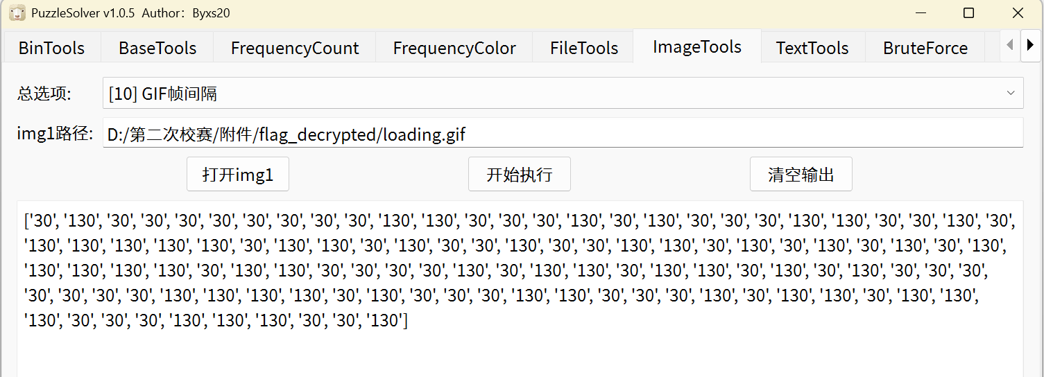Minimize the PuzzleSolver window
Image resolution: width=1044 pixels, height=377 pixels.
pos(921,13)
